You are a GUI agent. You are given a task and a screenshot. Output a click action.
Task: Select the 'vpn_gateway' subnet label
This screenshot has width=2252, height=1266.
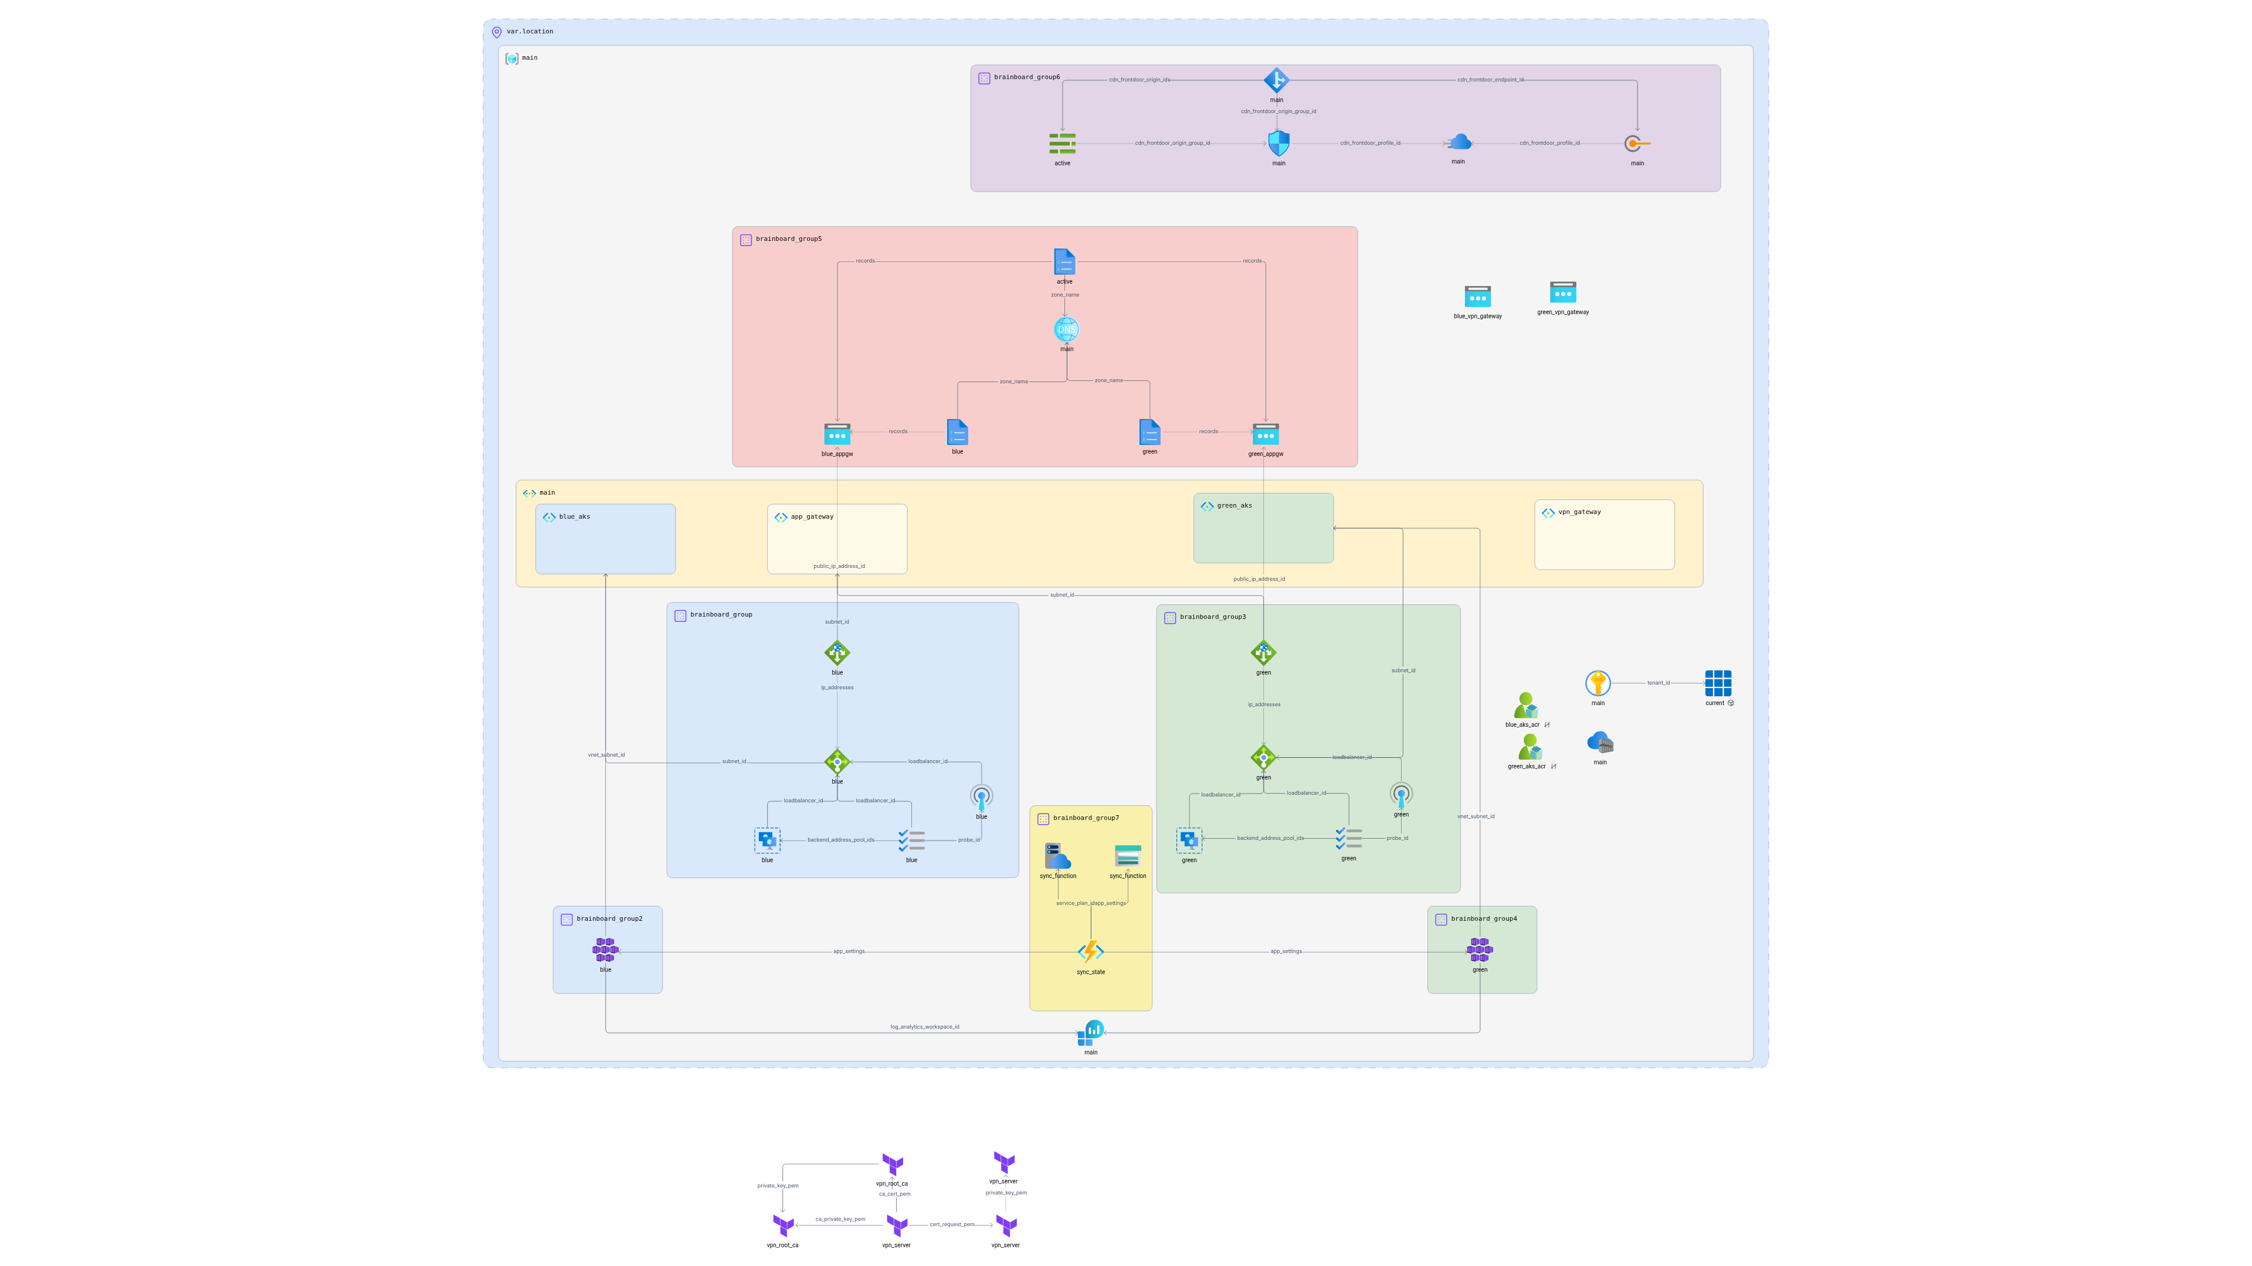point(1580,513)
